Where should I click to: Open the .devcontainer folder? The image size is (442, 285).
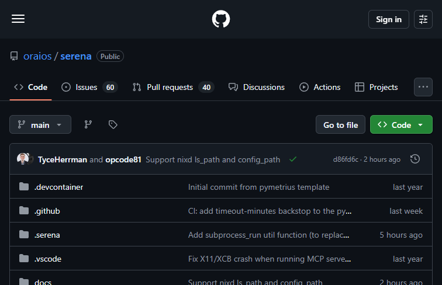point(58,187)
